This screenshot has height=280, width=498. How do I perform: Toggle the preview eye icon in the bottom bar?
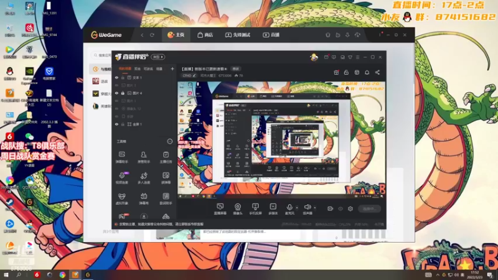coord(340,208)
